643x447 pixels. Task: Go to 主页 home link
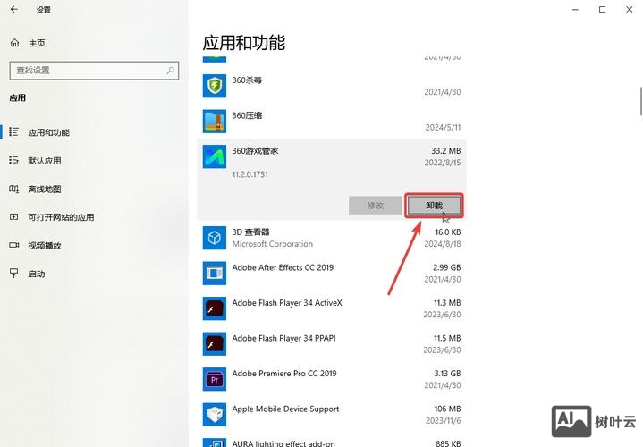pos(37,43)
